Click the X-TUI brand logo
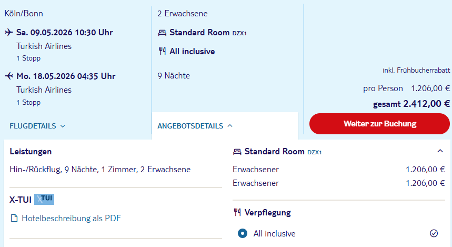 pos(44,199)
